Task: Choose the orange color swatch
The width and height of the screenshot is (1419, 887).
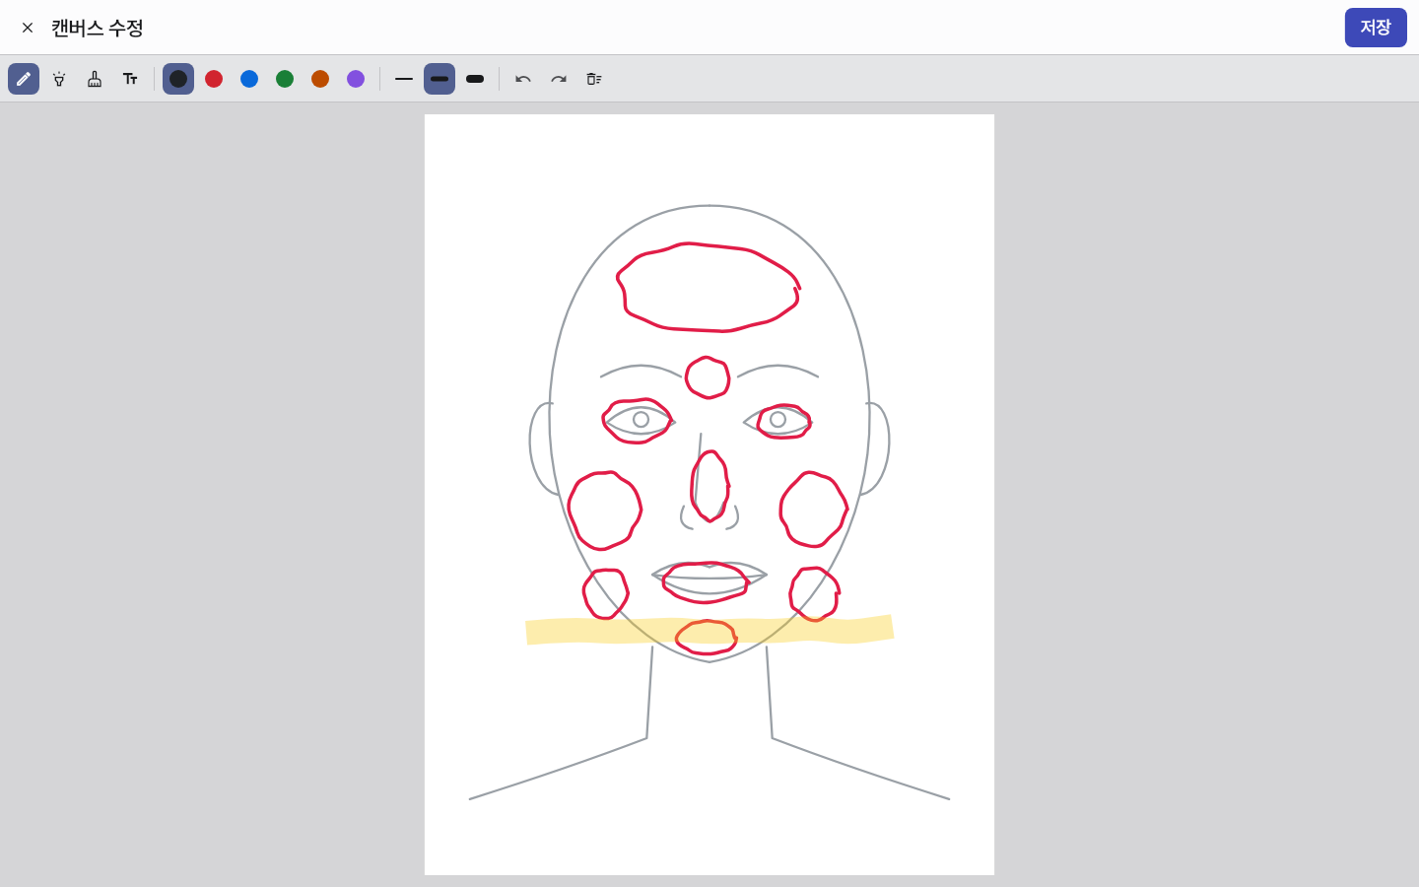Action: coord(320,79)
